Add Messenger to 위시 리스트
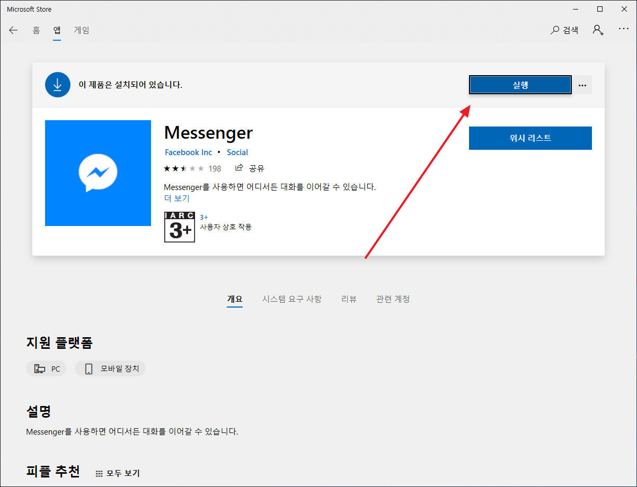The image size is (637, 487). tap(530, 138)
